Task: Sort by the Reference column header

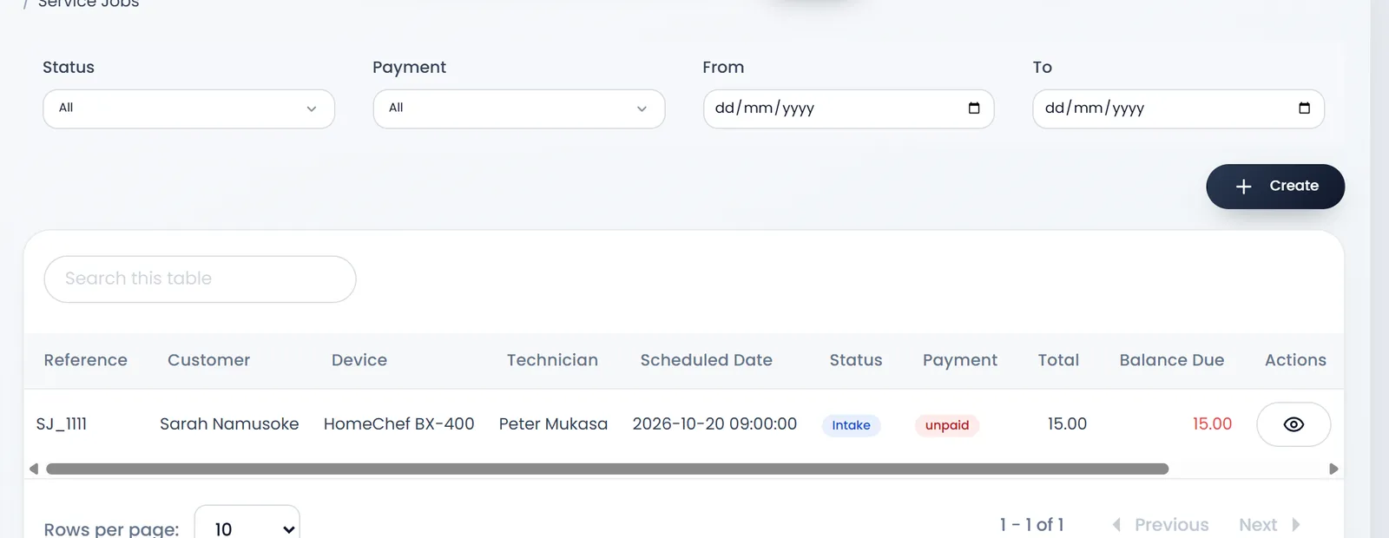Action: pos(86,360)
